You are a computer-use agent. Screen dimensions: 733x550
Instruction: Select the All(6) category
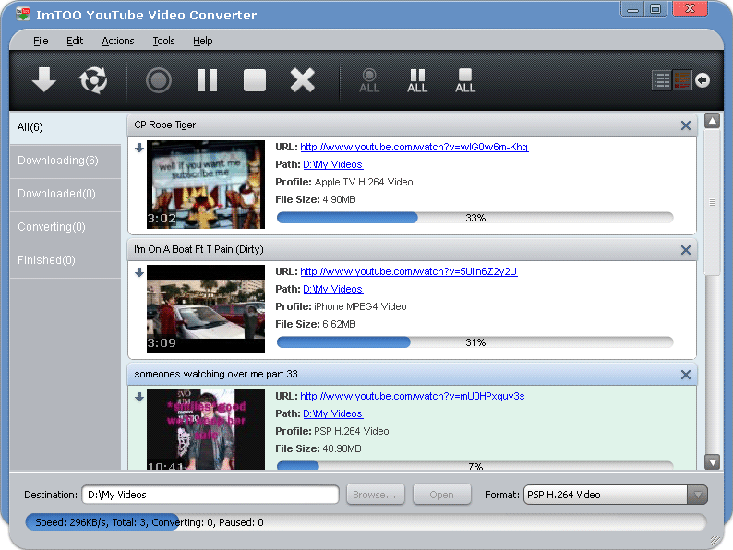(66, 127)
